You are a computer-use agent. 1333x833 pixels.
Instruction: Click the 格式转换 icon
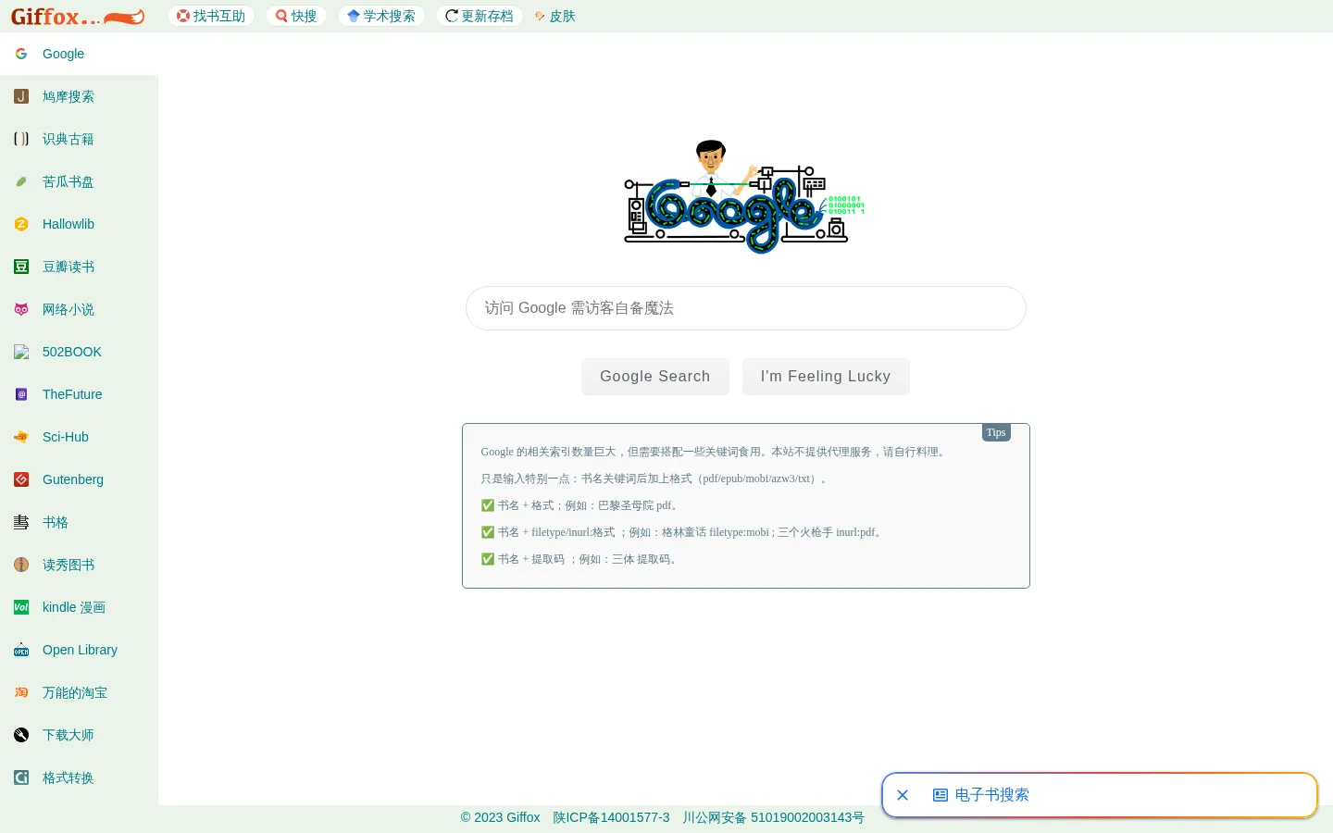pyautogui.click(x=21, y=777)
